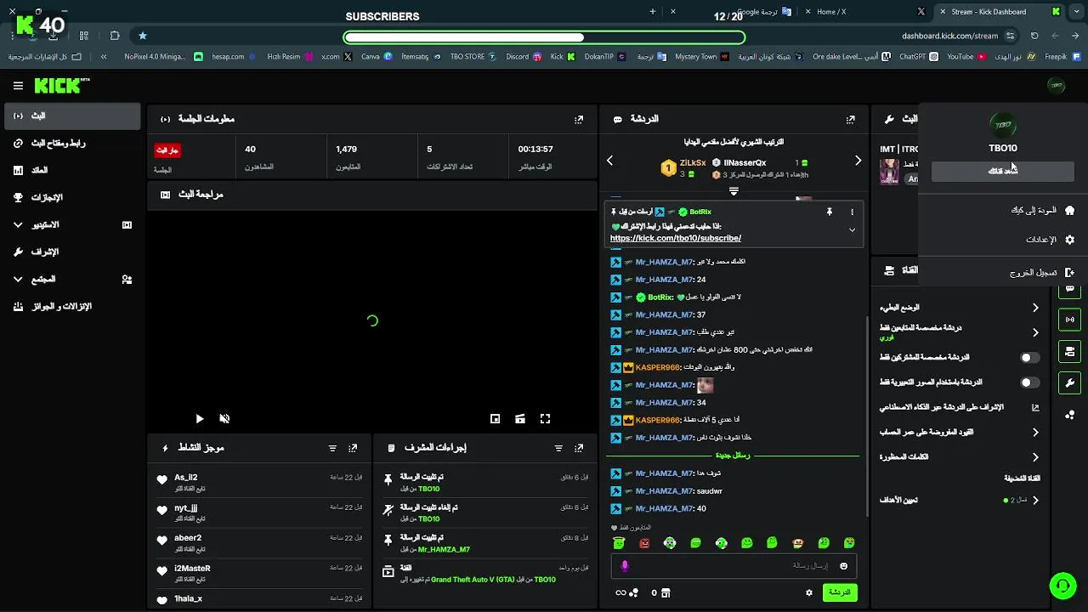Enter fullscreen on stream preview
The image size is (1088, 612).
(545, 418)
